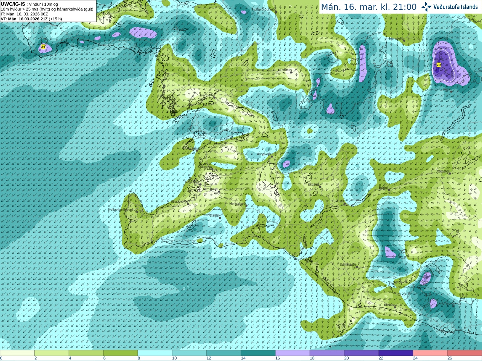Select the 6–8 m/s olive green swatch
The width and height of the screenshot is (482, 361).
point(120,353)
